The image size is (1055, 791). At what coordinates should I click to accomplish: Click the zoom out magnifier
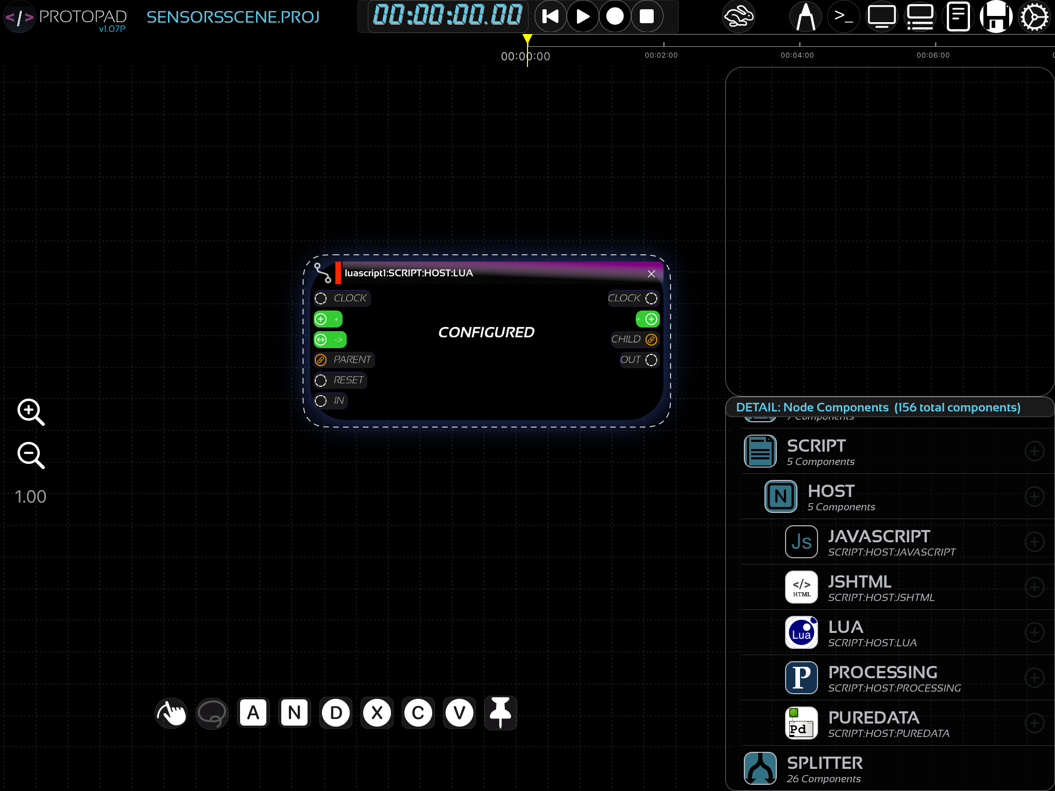point(30,455)
